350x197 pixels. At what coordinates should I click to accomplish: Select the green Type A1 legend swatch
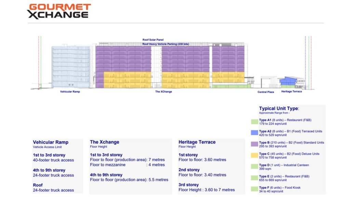pyautogui.click(x=254, y=121)
